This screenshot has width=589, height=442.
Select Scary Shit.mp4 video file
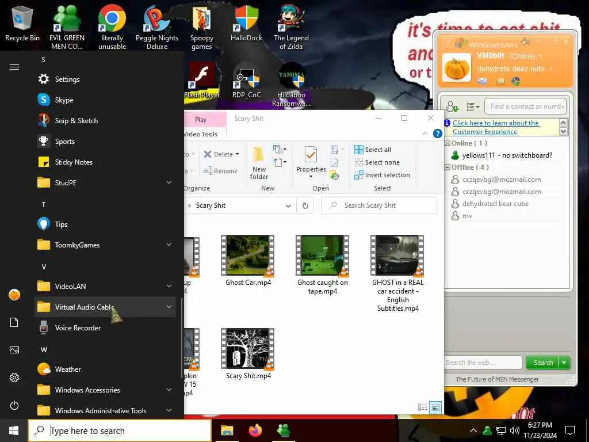(x=248, y=354)
